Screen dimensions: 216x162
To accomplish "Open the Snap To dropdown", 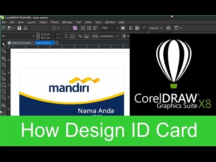I will click(156, 28).
